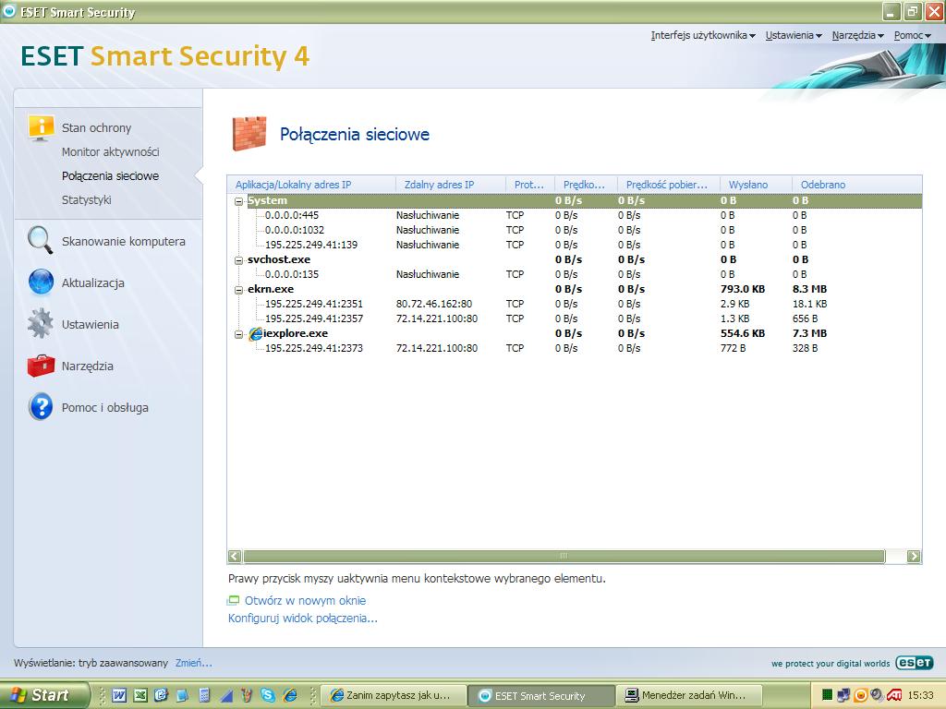Go to the Statystyki sidebar section

pyautogui.click(x=86, y=199)
